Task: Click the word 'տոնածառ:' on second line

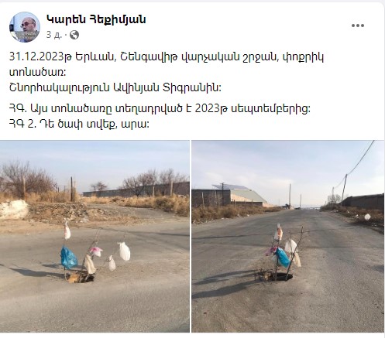Action: coord(37,73)
